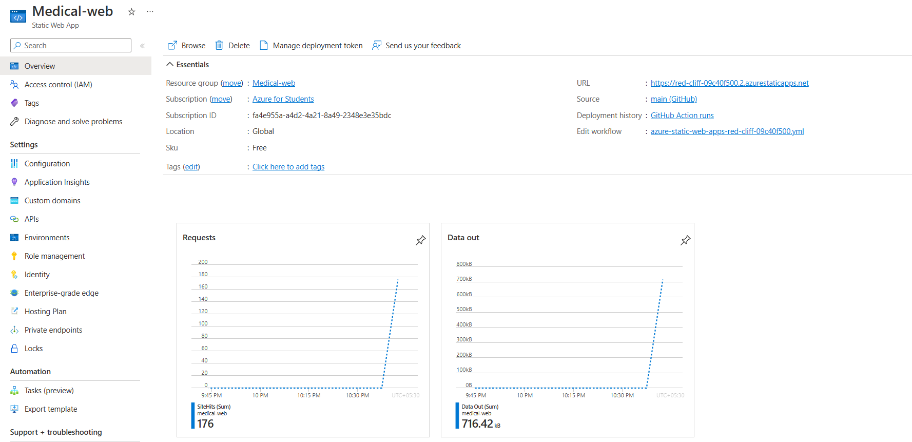Select Overview in the sidebar
The height and width of the screenshot is (442, 912).
click(x=75, y=66)
